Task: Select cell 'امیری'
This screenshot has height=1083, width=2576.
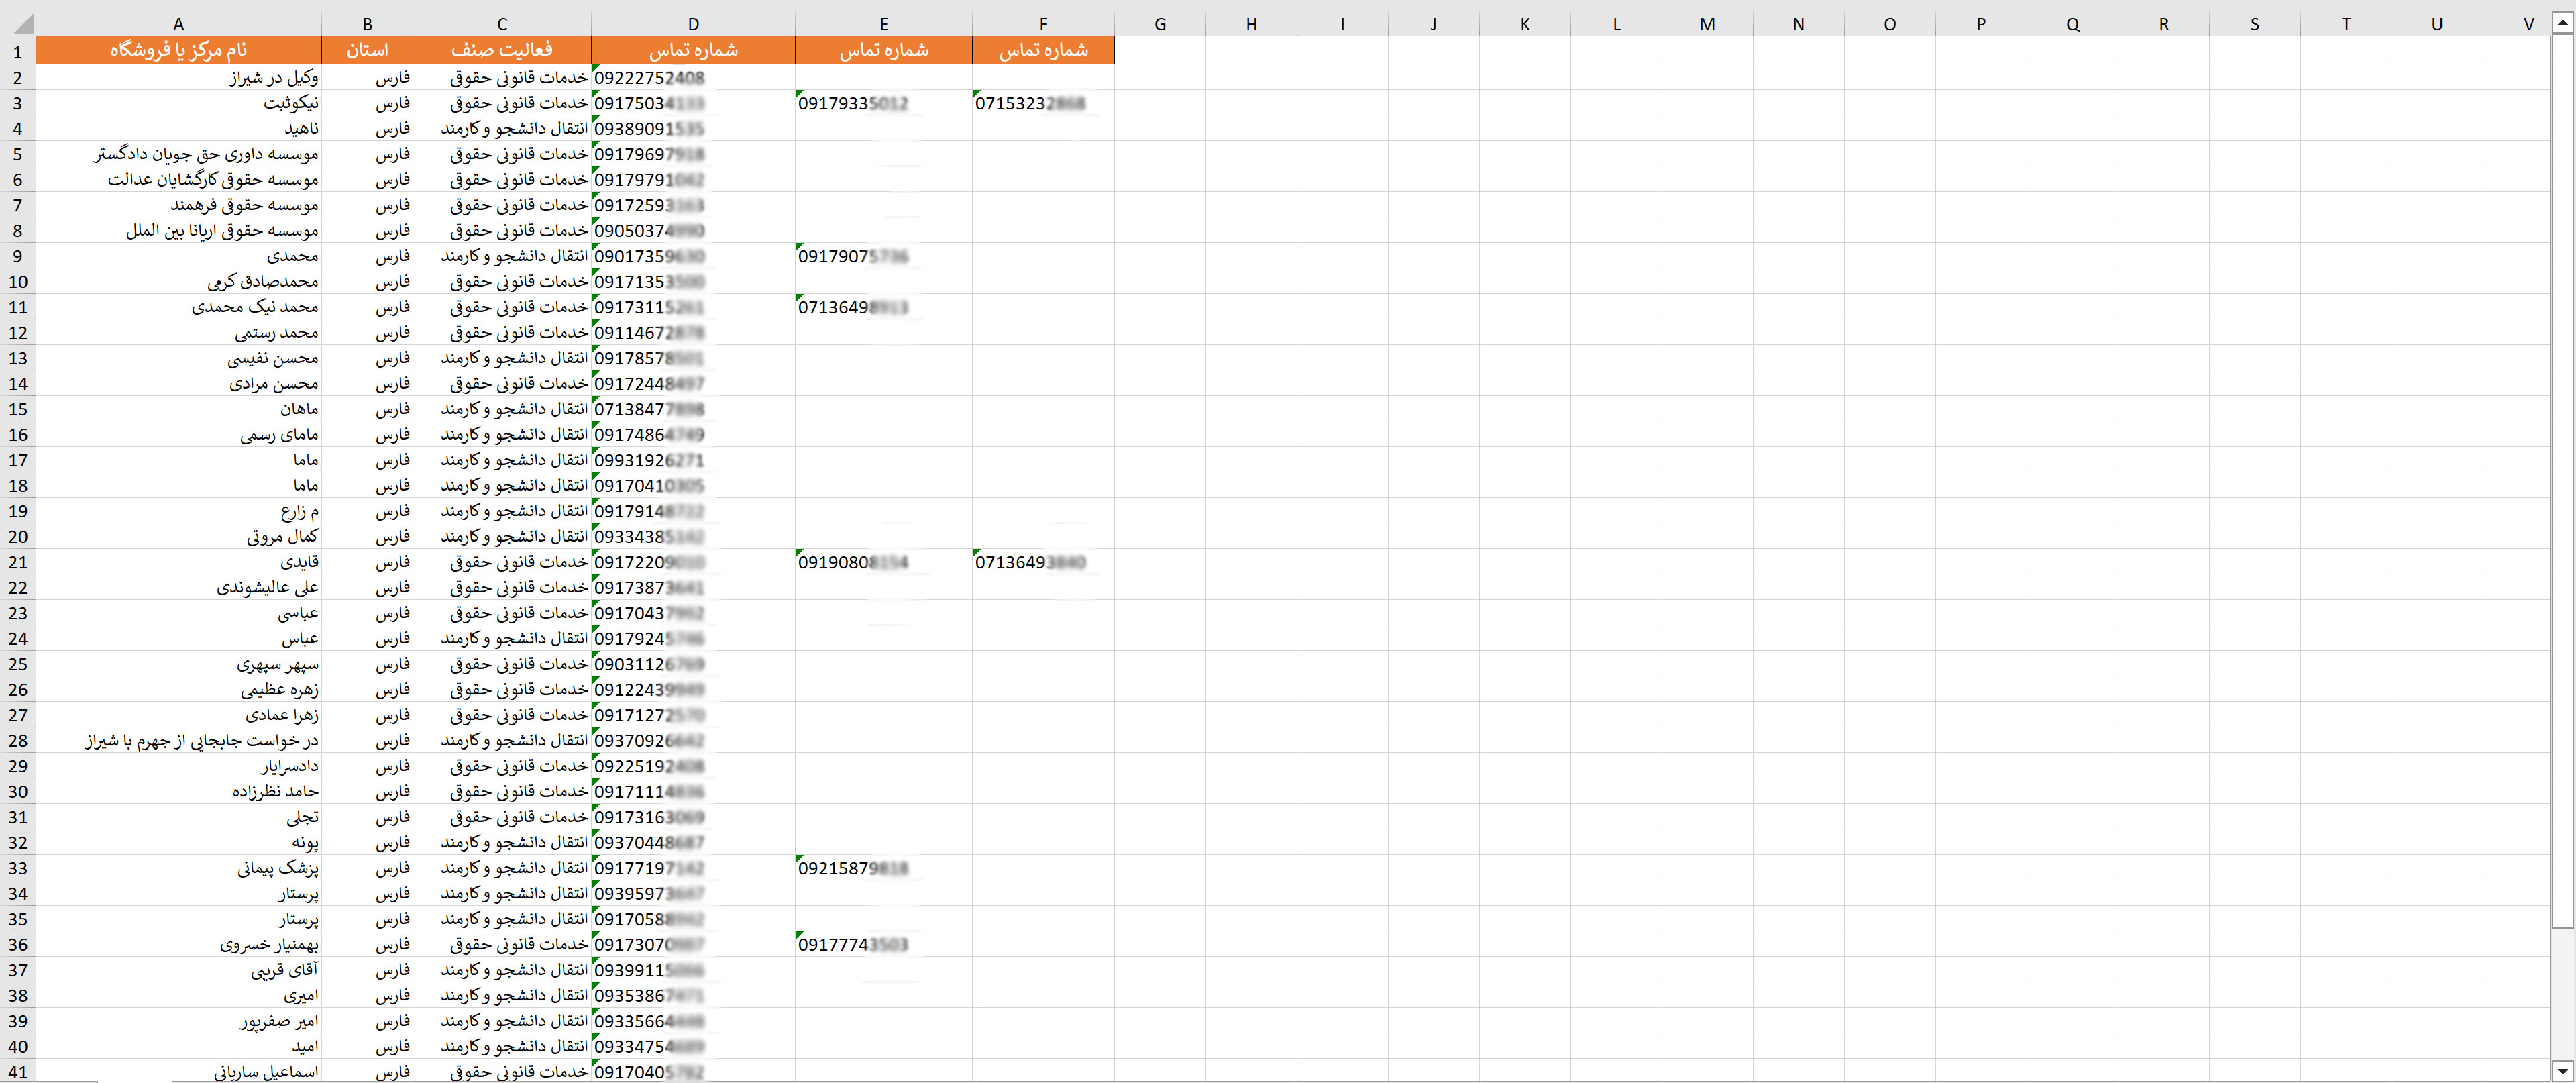Action: pyautogui.click(x=178, y=995)
